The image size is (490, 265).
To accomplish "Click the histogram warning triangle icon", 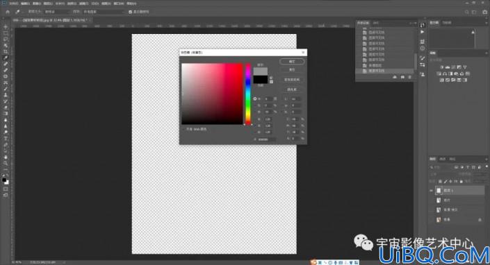I will pyautogui.click(x=473, y=32).
